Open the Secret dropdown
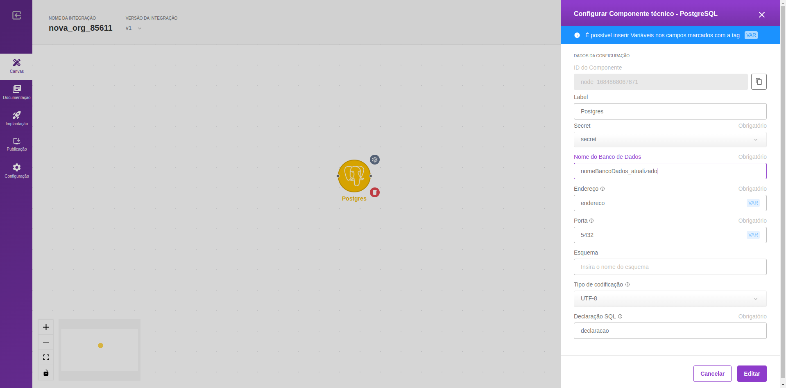Screen dimensions: 786x388 point(670,140)
